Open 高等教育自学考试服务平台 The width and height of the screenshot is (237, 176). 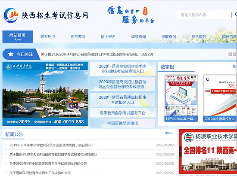click(122, 113)
